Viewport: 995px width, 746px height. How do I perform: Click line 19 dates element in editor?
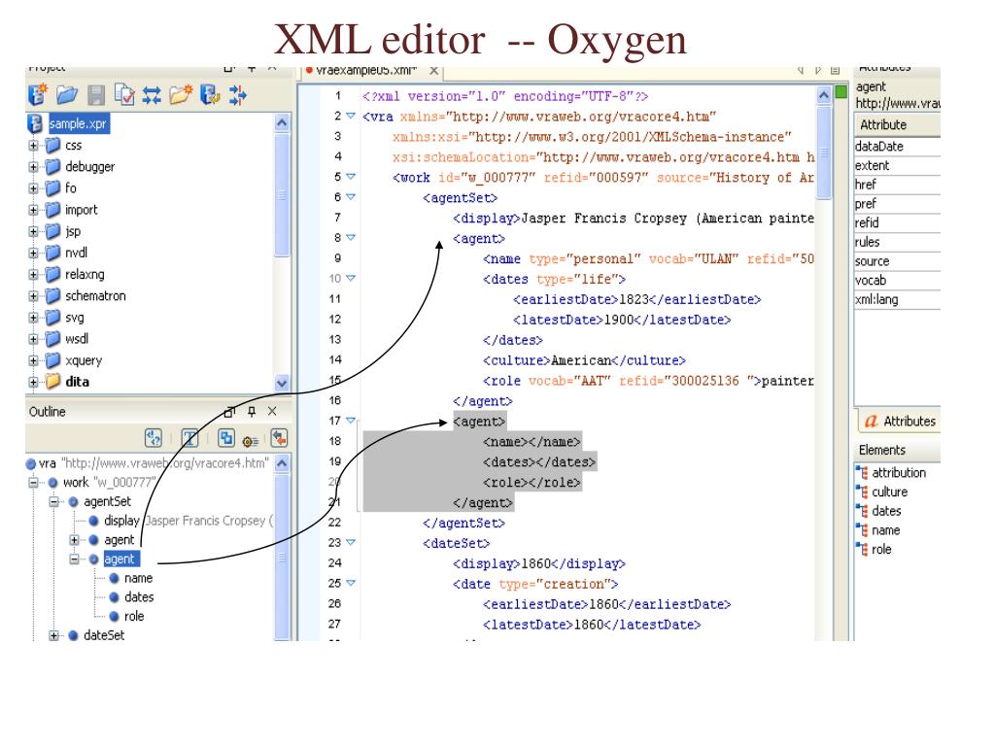538,461
